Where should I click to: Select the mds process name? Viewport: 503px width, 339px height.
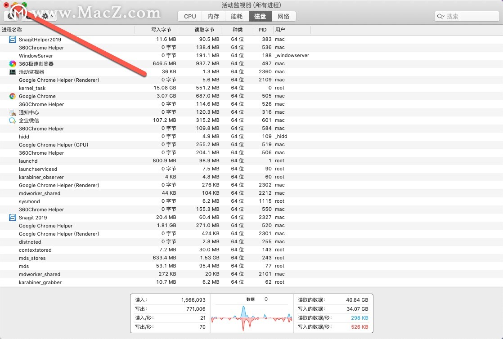click(x=24, y=266)
